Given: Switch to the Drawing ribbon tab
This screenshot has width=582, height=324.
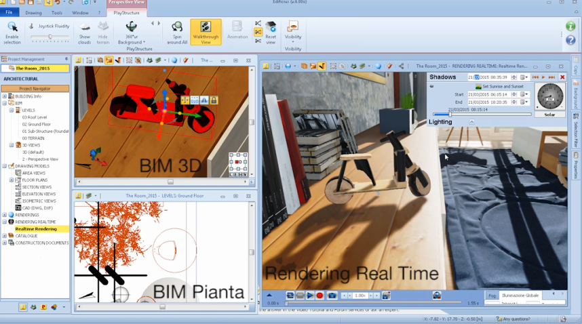Looking at the screenshot, I should coord(33,13).
